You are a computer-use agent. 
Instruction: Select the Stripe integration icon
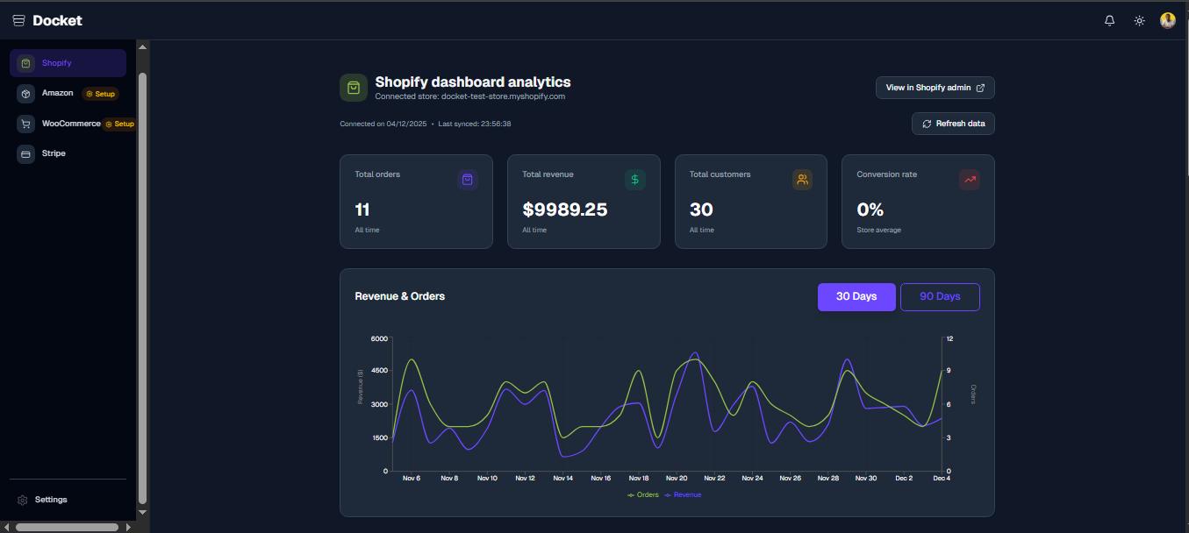coord(25,153)
